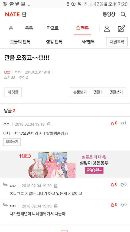Tap the 댓글쓰기 button
Screen dimensions: 130x232
pyautogui.click(x=116, y=92)
